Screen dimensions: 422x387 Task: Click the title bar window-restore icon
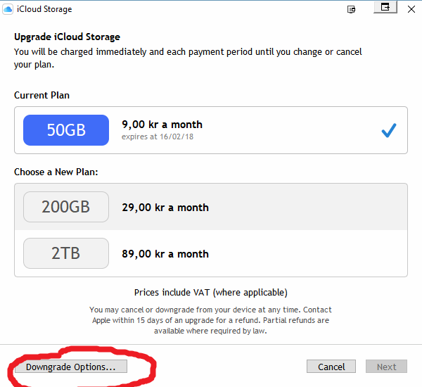[x=385, y=7]
